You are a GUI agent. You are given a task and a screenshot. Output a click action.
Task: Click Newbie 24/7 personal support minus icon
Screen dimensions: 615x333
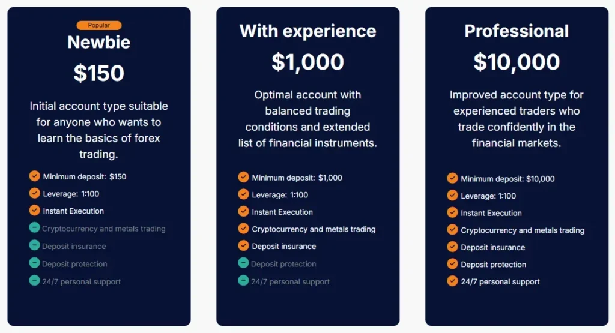coord(34,281)
